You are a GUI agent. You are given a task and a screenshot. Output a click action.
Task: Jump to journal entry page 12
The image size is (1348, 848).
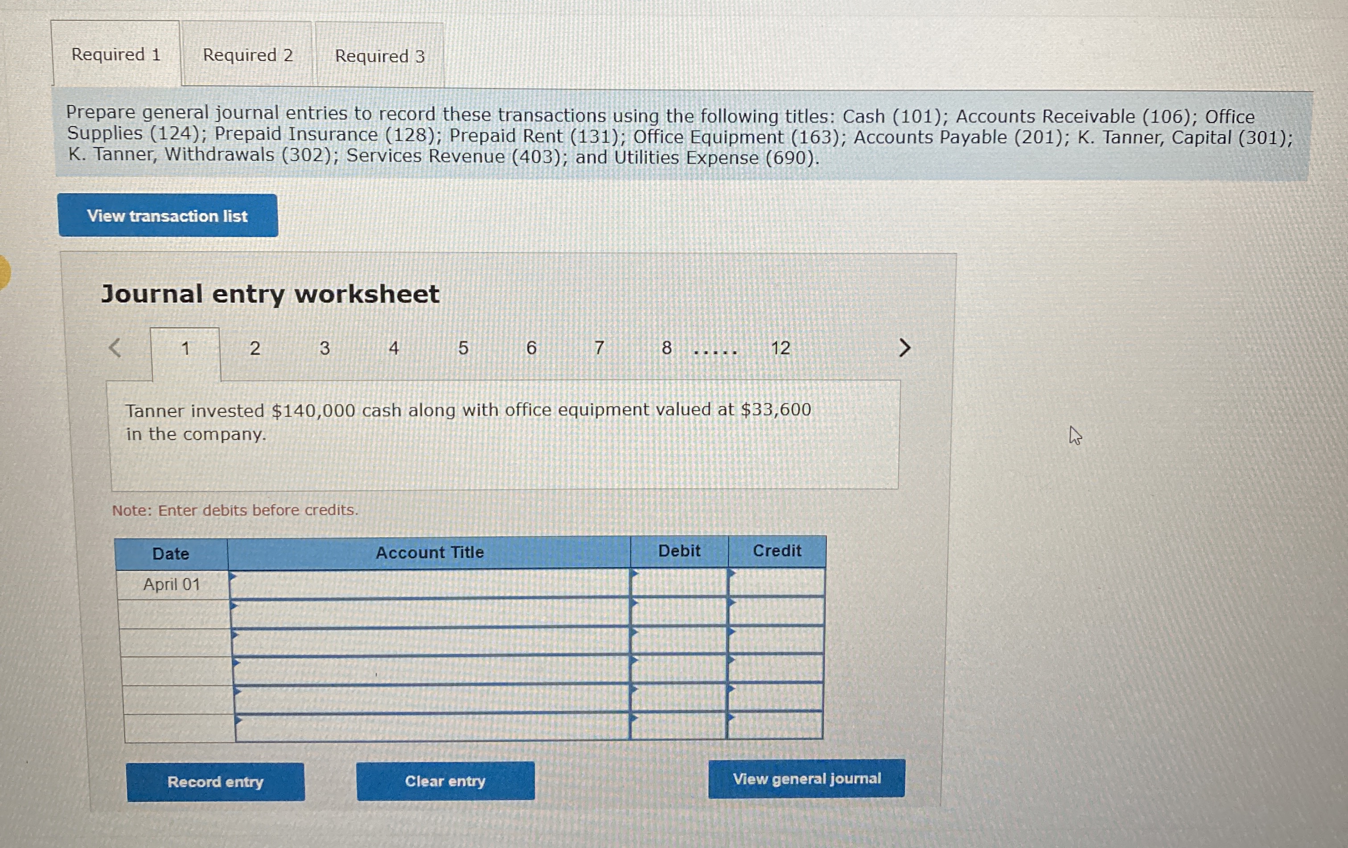(x=781, y=348)
